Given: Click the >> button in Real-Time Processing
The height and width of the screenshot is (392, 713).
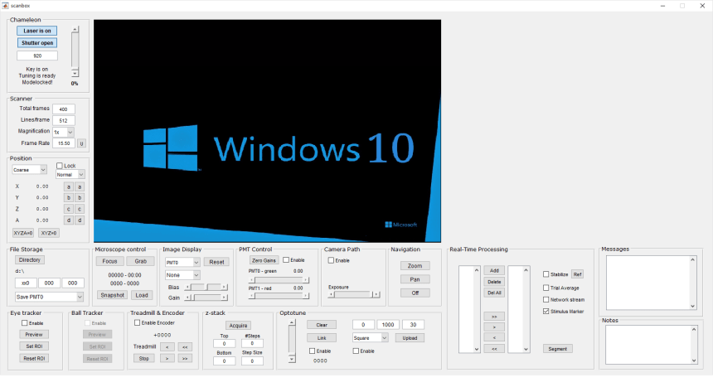Looking at the screenshot, I should 494,316.
